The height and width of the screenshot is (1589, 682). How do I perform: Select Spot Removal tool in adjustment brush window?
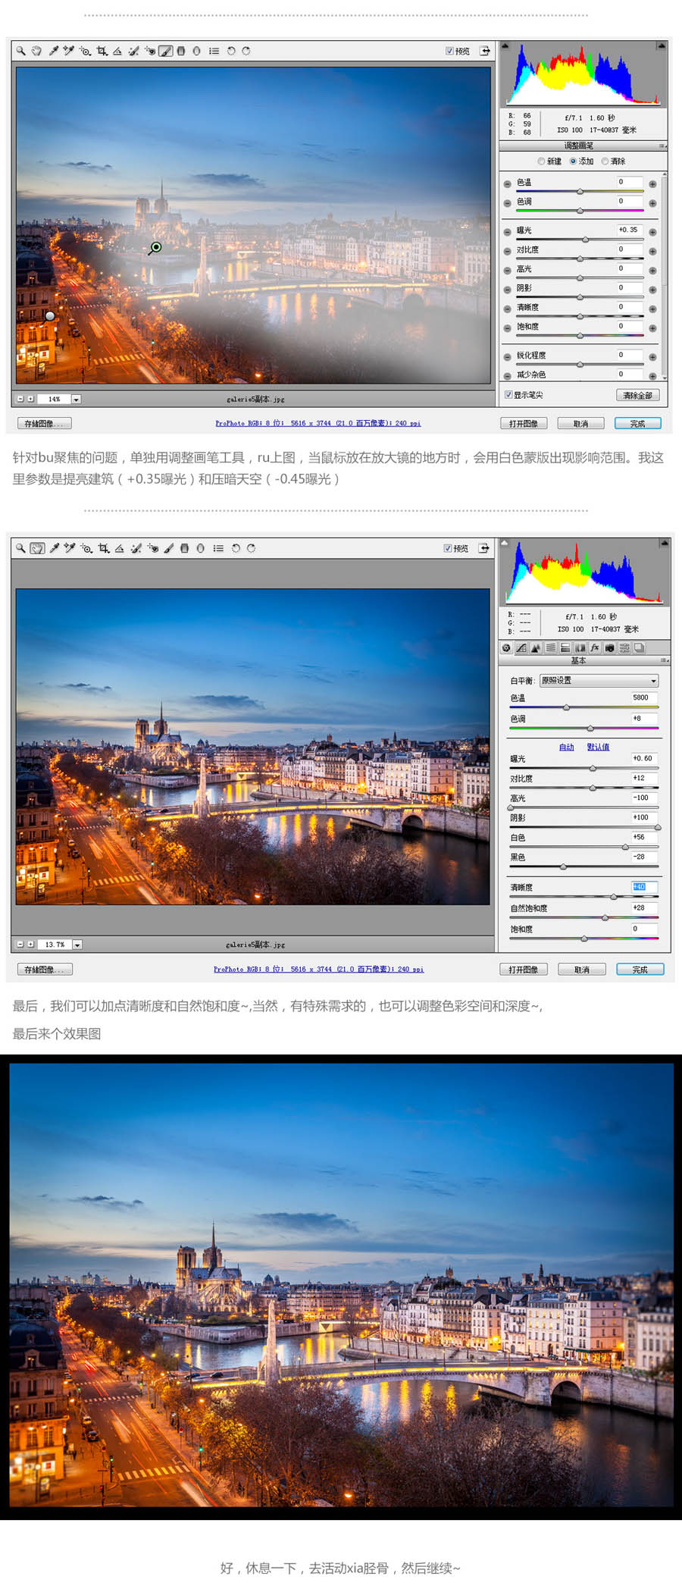pos(133,51)
